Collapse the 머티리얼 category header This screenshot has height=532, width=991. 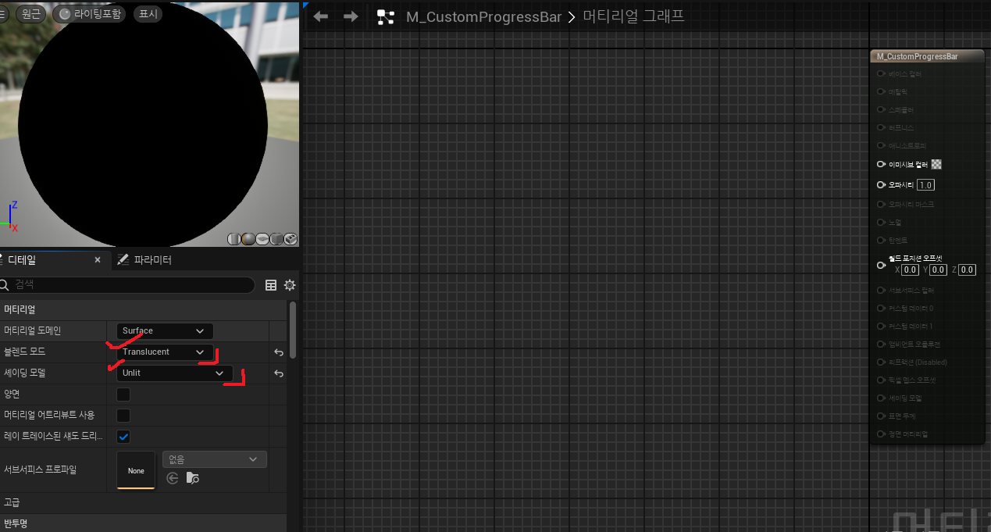143,309
